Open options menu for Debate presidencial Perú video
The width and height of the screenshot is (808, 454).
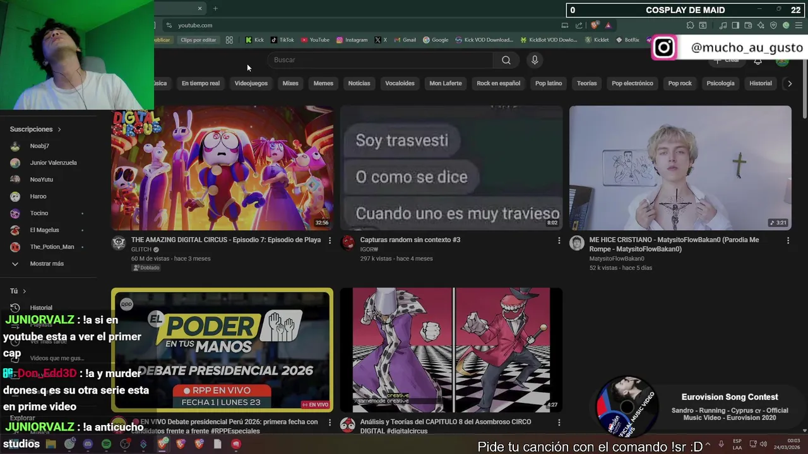coord(330,422)
